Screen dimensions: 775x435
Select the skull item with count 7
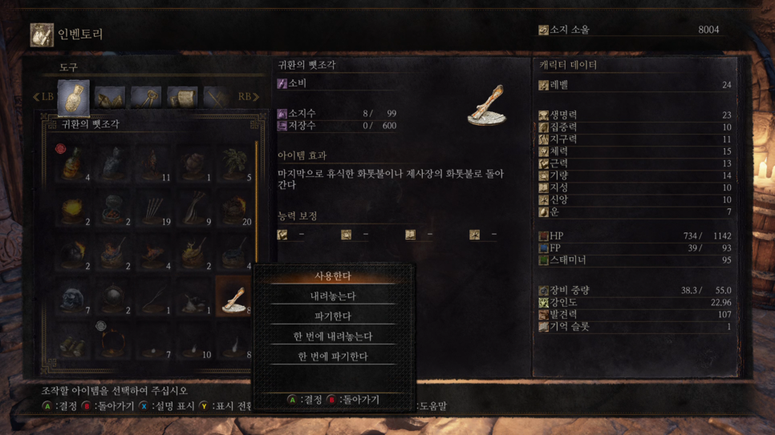point(73,296)
